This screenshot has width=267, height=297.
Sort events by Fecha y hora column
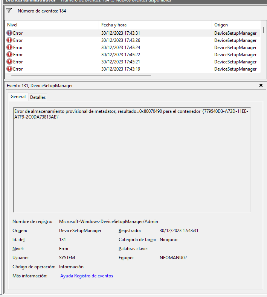(x=155, y=25)
